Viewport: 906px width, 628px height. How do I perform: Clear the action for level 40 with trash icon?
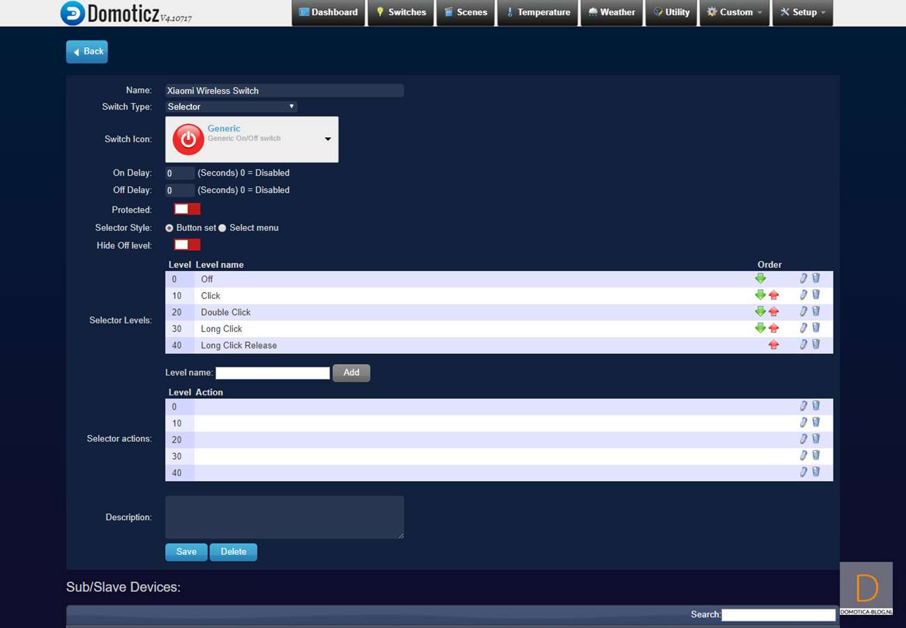tap(816, 472)
